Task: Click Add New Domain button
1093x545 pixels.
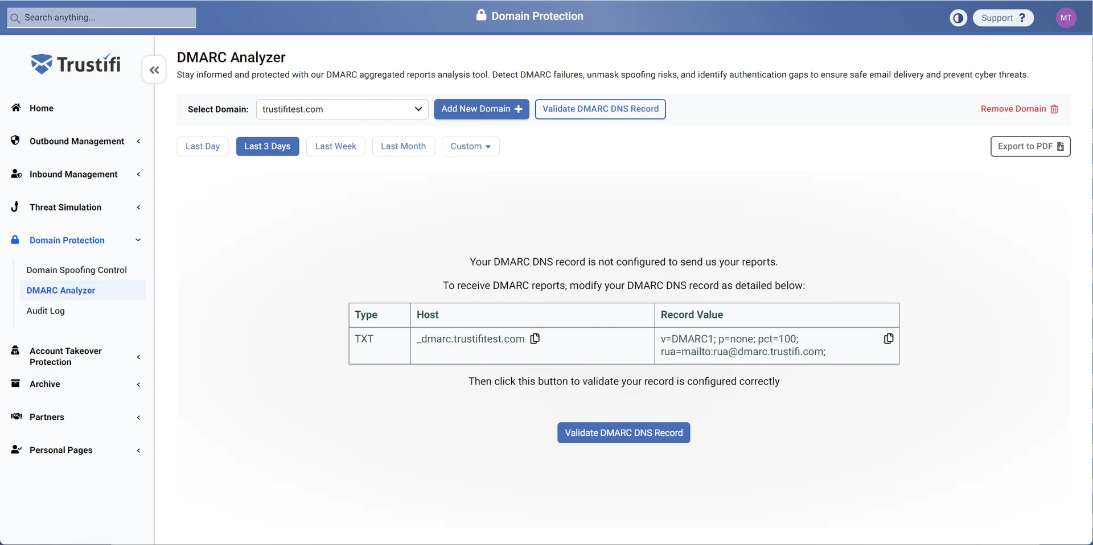Action: tap(482, 109)
